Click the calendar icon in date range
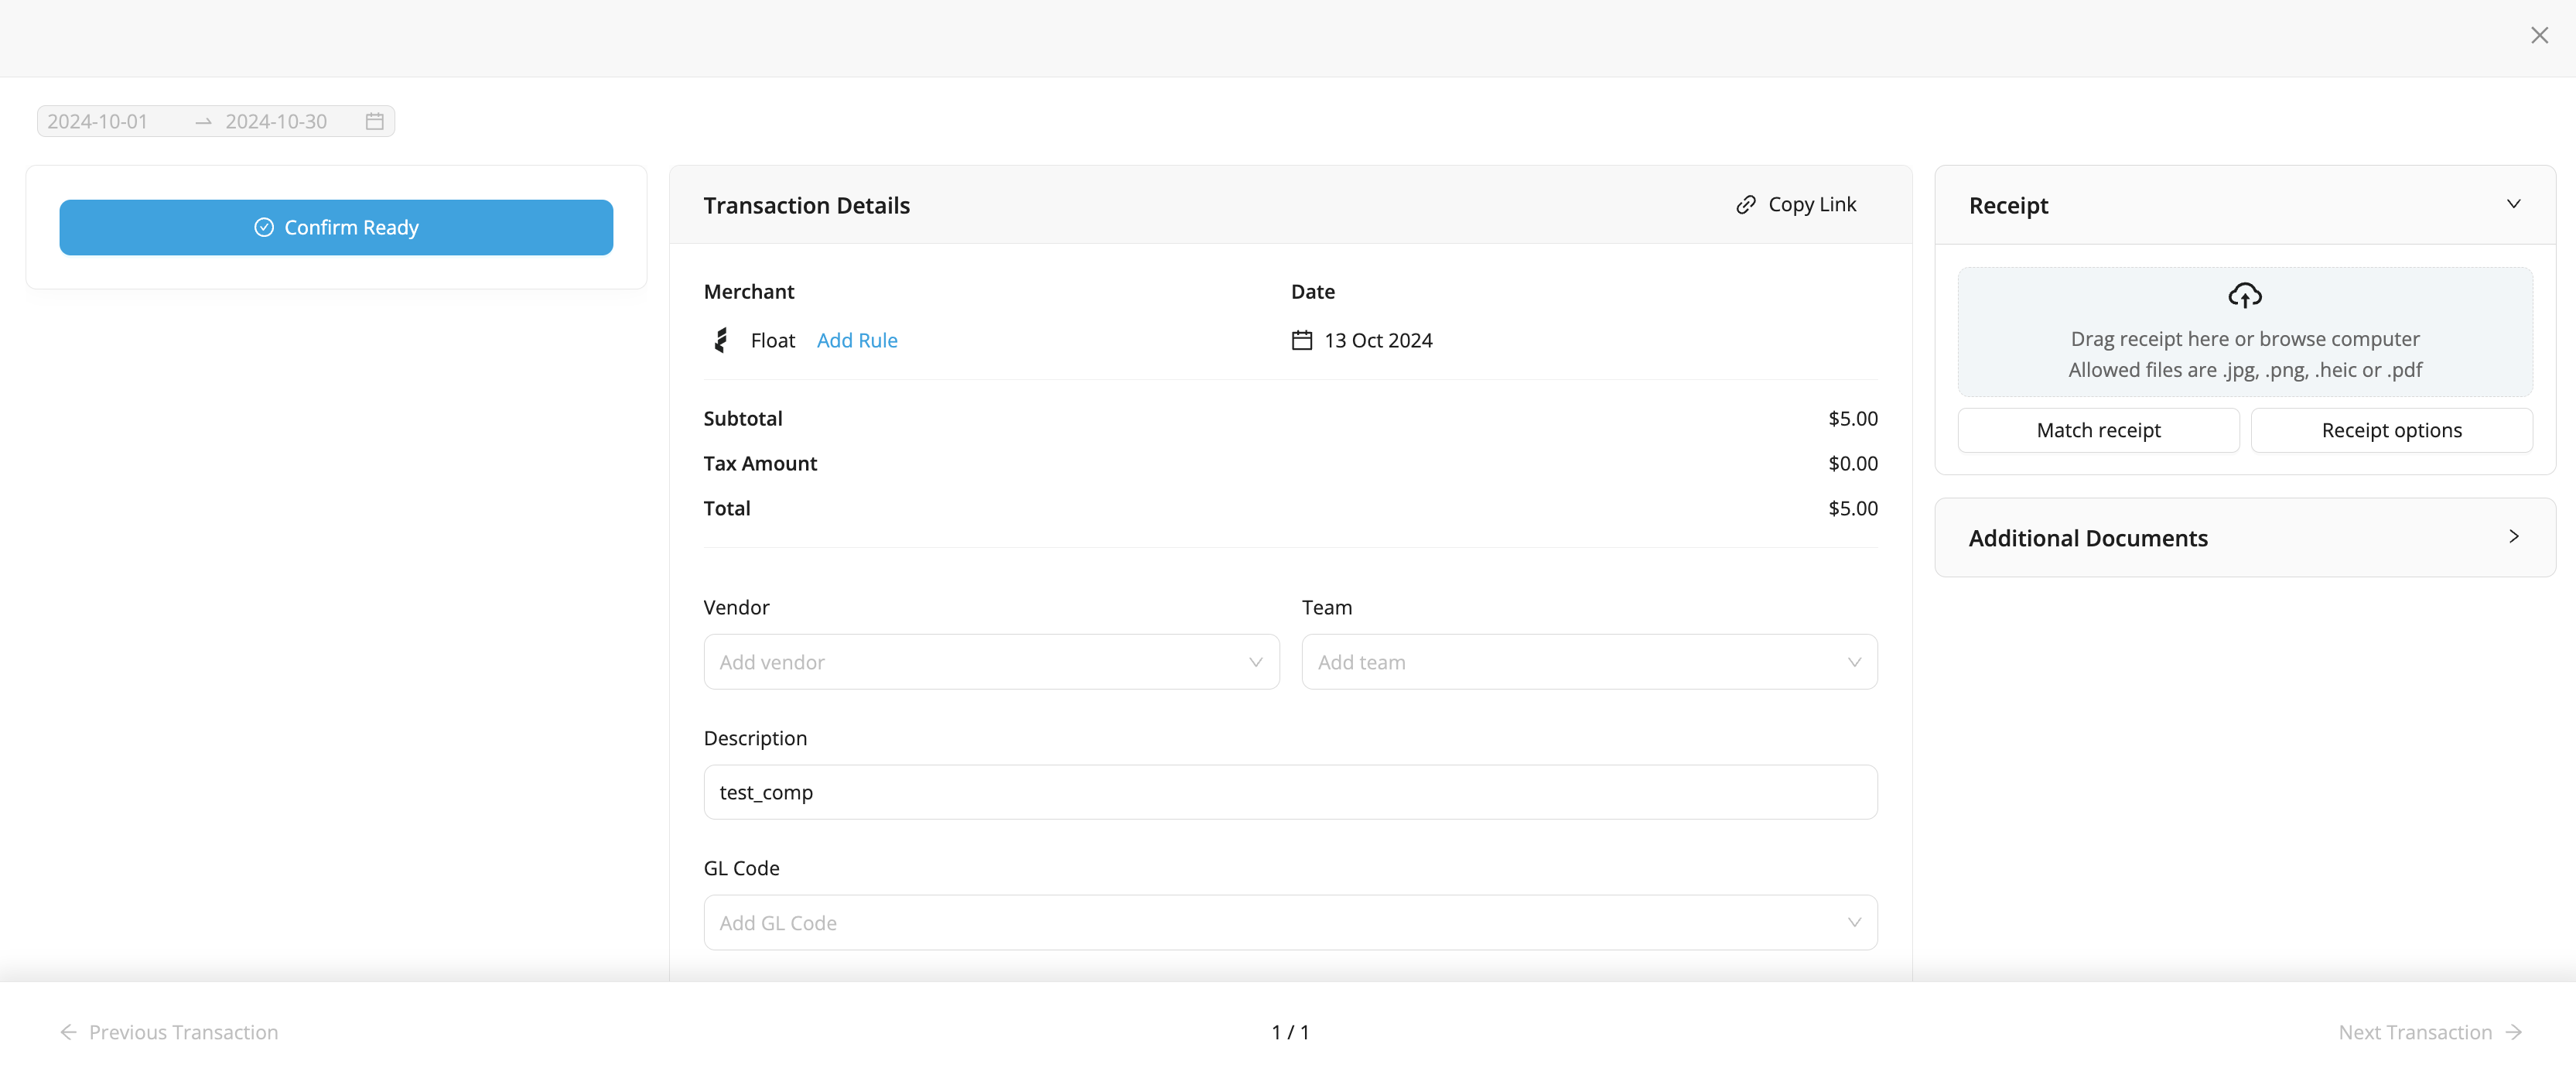The height and width of the screenshot is (1068, 2576). [x=375, y=121]
